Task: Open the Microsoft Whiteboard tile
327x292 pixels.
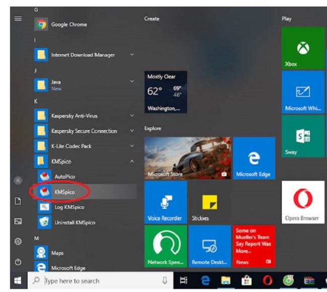Action: click(x=303, y=92)
